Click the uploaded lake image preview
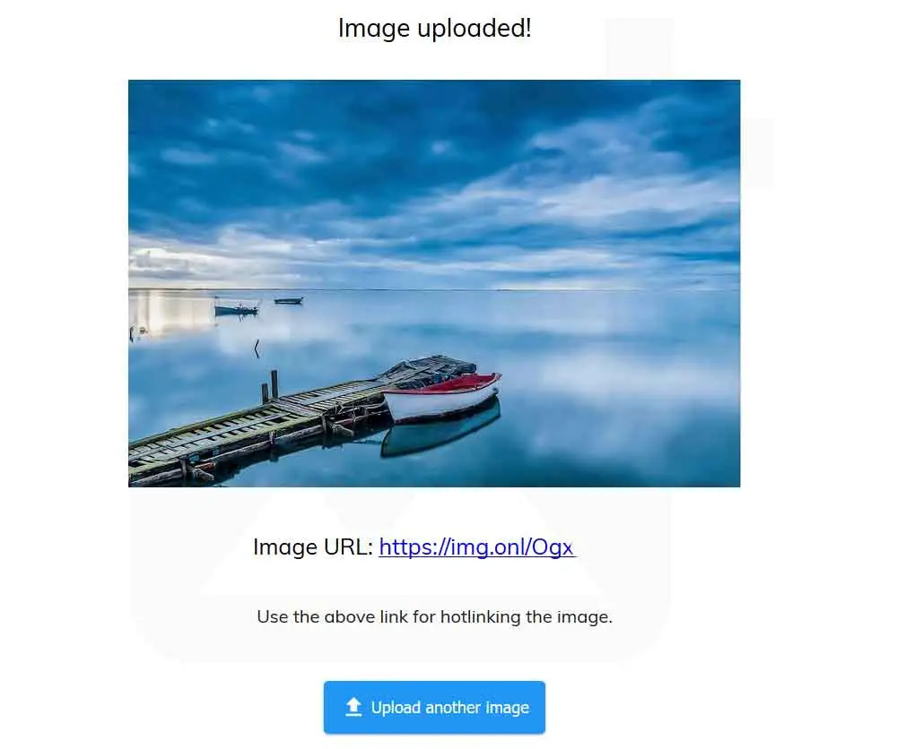The width and height of the screenshot is (897, 749). 434,283
